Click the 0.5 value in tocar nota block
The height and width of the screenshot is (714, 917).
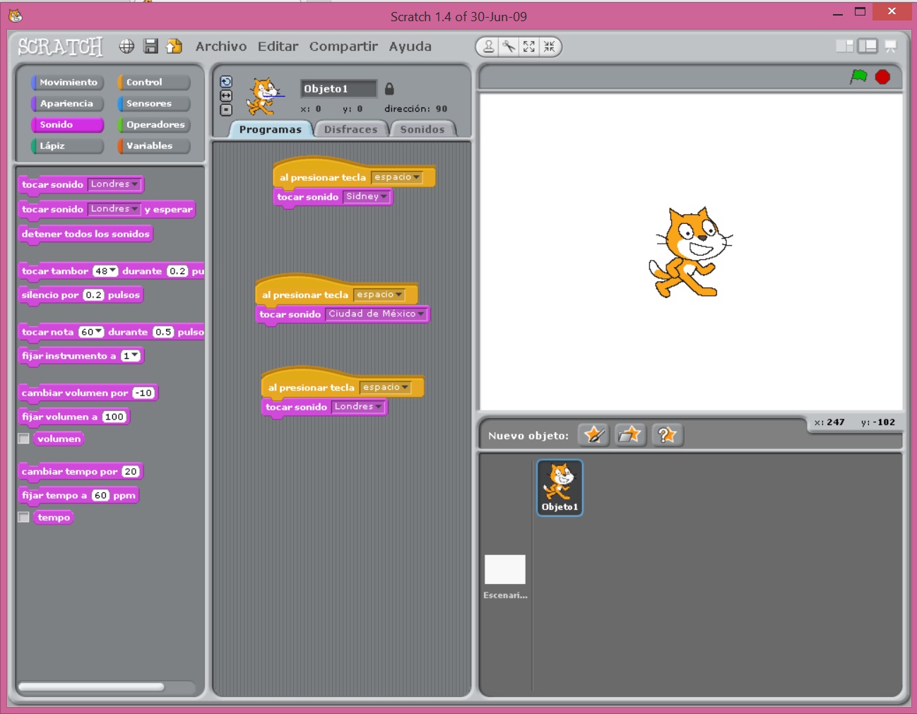click(x=163, y=332)
